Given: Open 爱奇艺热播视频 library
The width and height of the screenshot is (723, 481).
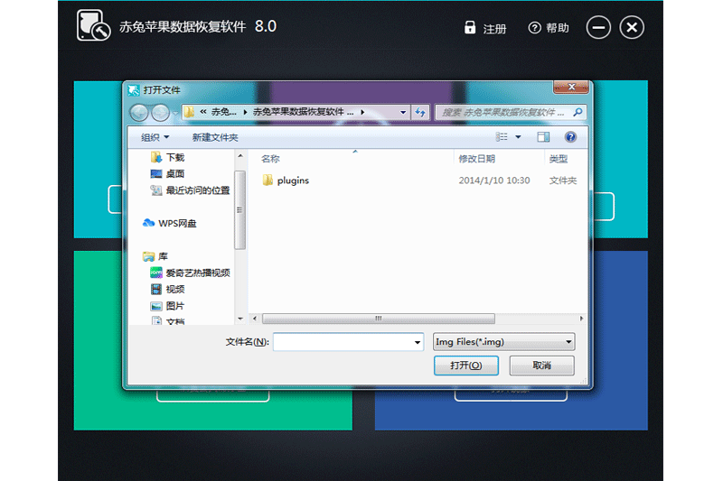Looking at the screenshot, I should coord(190,273).
